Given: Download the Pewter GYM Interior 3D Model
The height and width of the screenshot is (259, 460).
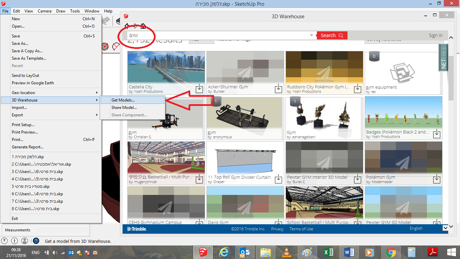Looking at the screenshot, I should tap(358, 179).
